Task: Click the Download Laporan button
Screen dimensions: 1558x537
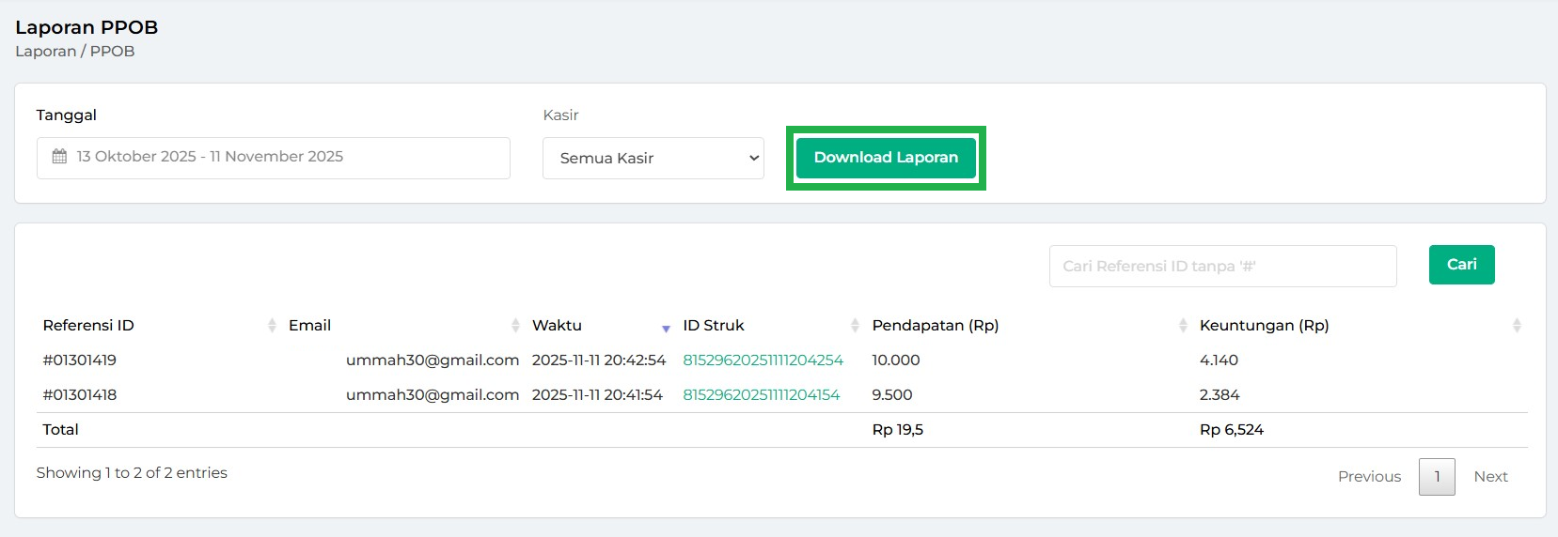Action: (886, 158)
